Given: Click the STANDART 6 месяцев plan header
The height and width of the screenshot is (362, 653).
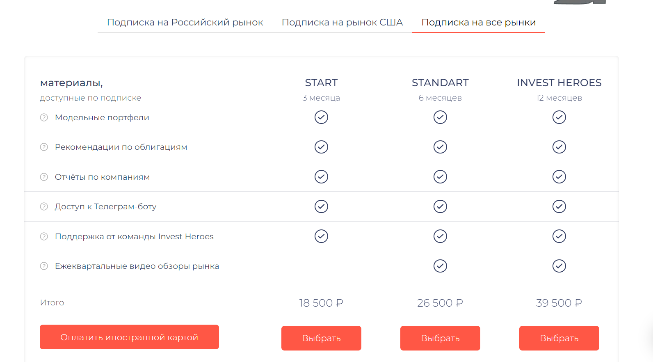Looking at the screenshot, I should pos(440,89).
